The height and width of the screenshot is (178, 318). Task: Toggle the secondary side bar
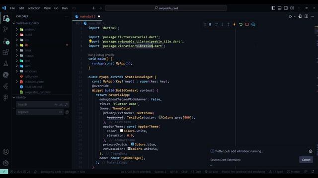(x=286, y=8)
